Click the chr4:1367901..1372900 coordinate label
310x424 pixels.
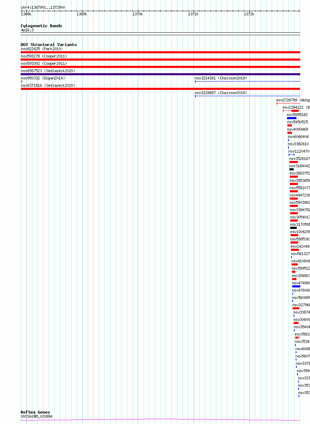tap(43, 7)
